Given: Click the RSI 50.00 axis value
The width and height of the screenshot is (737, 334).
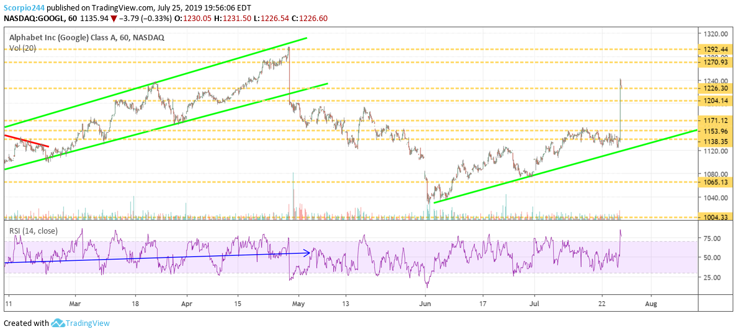Looking at the screenshot, I should [711, 257].
